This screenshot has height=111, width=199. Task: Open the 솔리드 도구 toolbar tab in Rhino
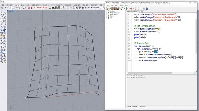coord(77,5)
